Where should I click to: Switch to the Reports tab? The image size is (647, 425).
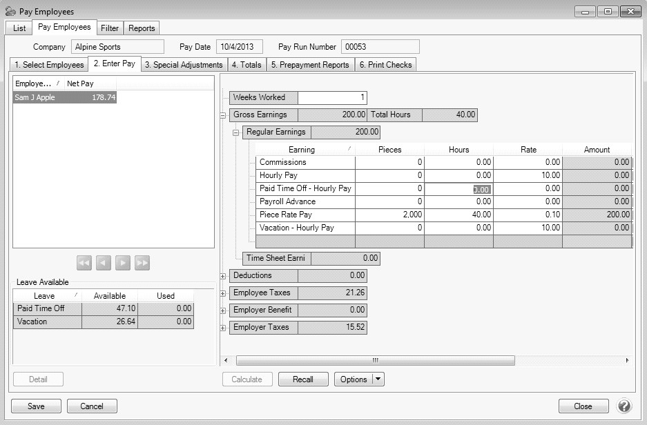coord(142,28)
